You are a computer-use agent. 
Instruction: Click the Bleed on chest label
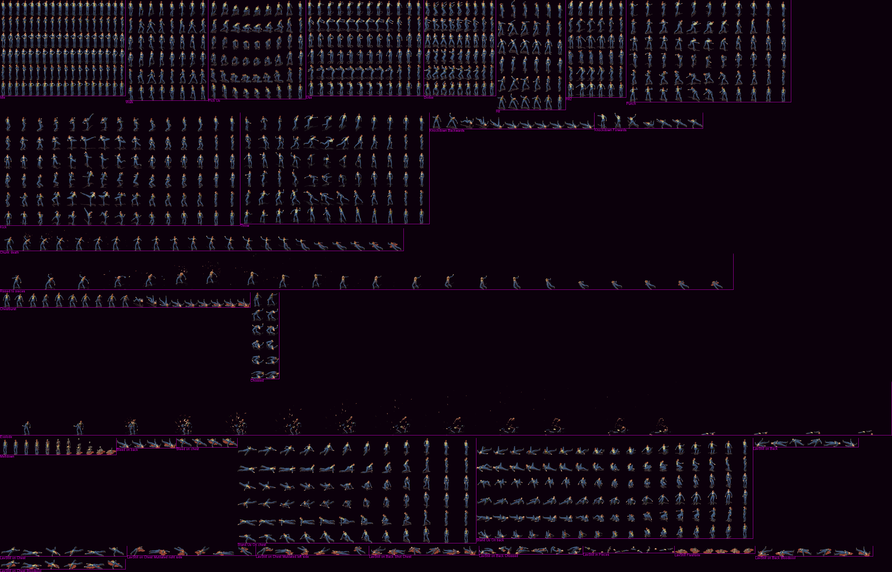(x=188, y=449)
